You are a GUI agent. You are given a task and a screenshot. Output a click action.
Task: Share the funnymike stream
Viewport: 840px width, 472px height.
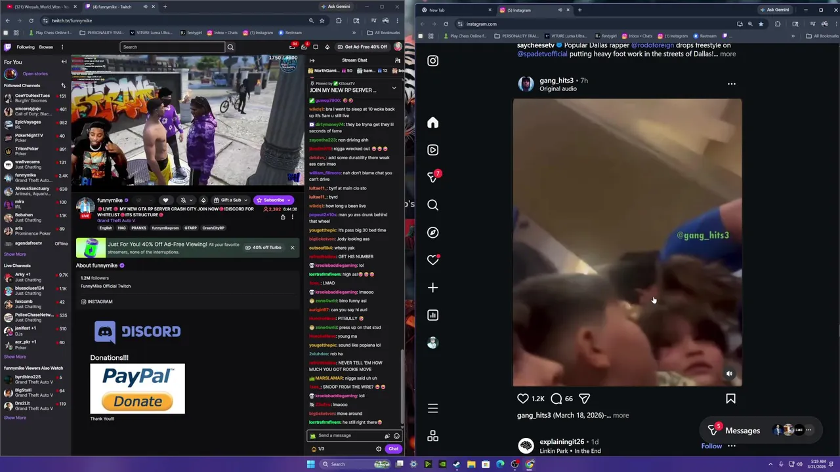[x=283, y=217]
